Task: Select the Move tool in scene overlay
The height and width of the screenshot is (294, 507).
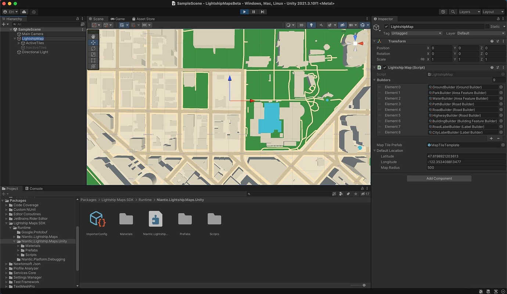Action: pyautogui.click(x=93, y=43)
